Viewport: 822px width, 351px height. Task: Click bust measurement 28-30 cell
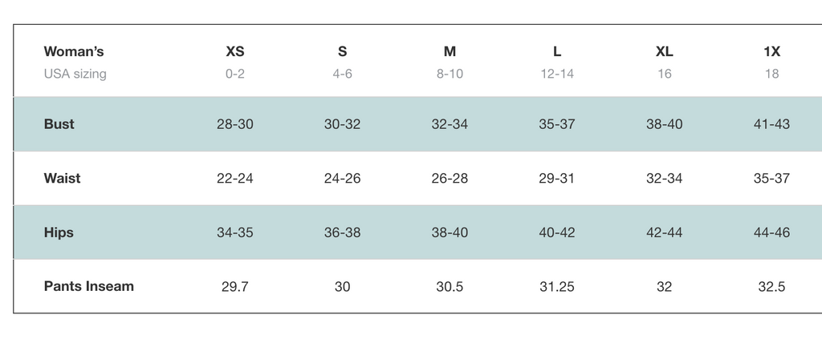click(x=235, y=124)
